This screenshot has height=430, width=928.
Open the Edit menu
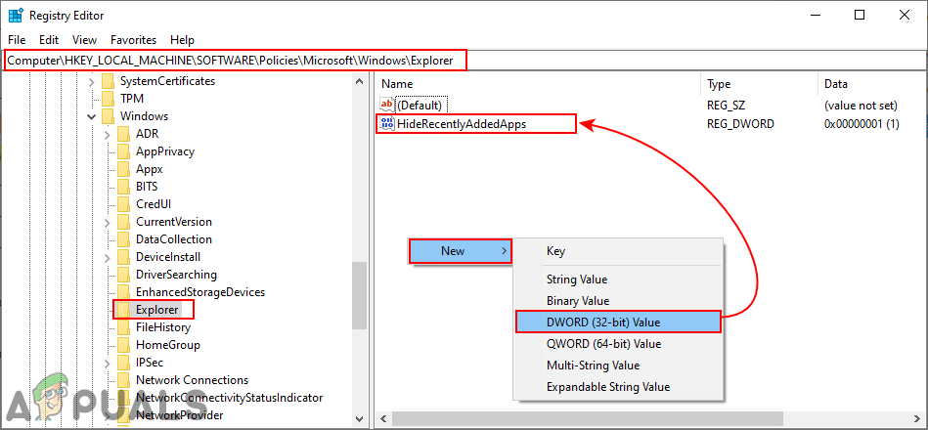[x=49, y=40]
